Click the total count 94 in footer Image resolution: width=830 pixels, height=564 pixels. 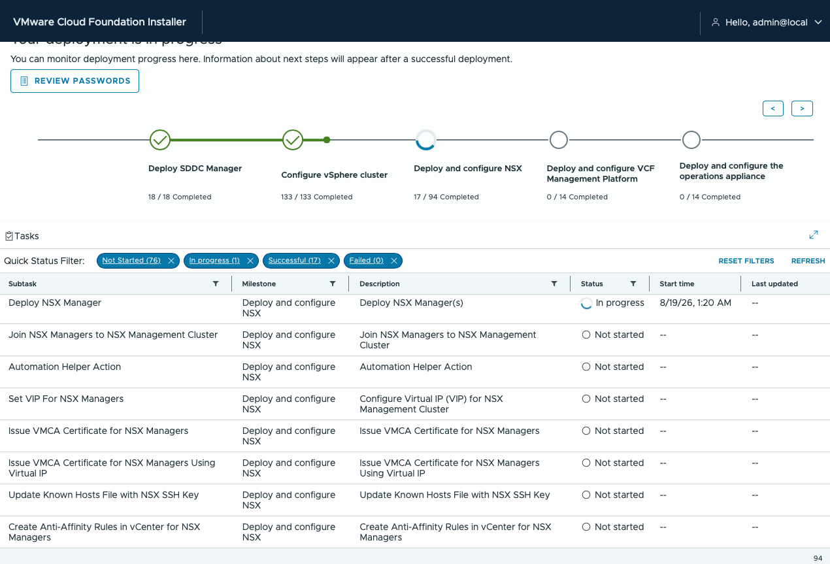click(x=818, y=558)
